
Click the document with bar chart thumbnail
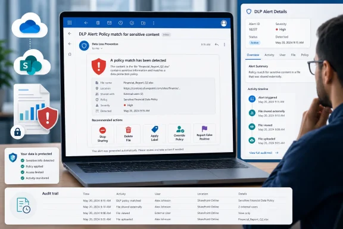(x=32, y=109)
